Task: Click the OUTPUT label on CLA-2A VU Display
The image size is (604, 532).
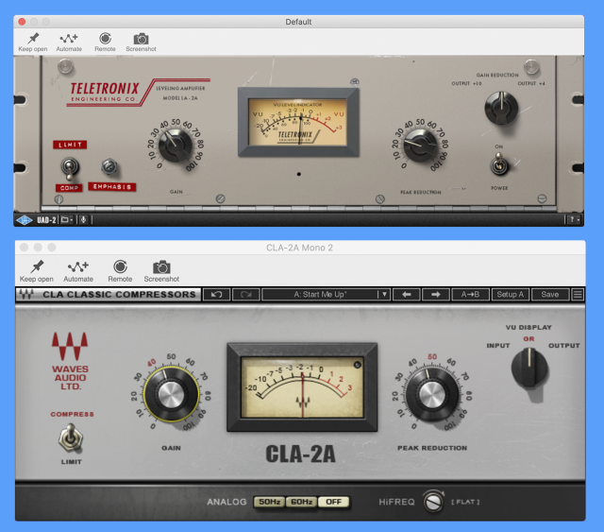Action: click(564, 346)
